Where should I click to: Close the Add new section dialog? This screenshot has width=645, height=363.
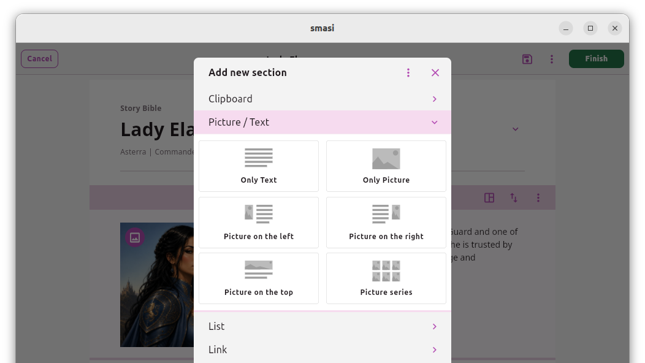[435, 73]
